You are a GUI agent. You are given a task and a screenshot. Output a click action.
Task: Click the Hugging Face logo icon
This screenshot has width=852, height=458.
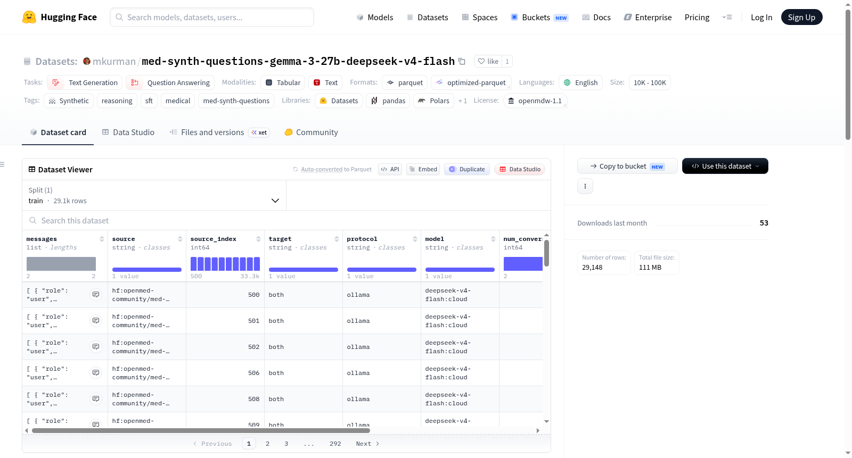click(29, 17)
